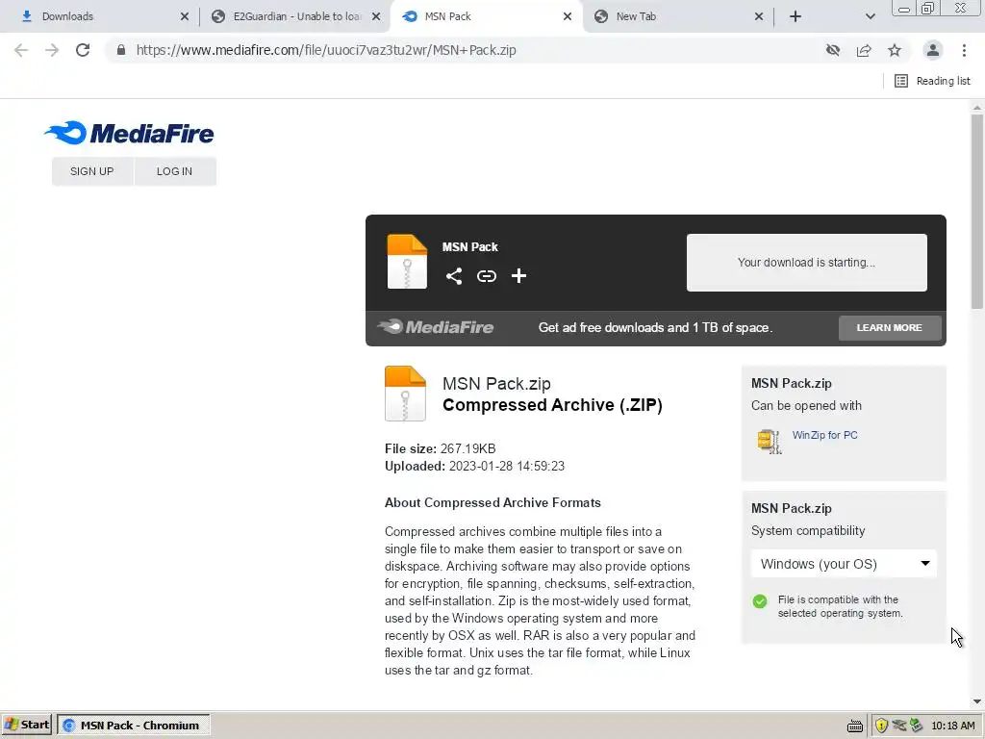This screenshot has height=739, width=985.
Task: Close the Downloads tab
Action: coord(184,16)
